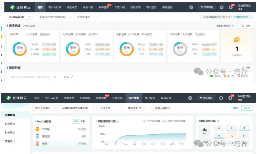Expand the 筛选 filter dropdown
This screenshot has width=257, height=154.
[x=68, y=77]
